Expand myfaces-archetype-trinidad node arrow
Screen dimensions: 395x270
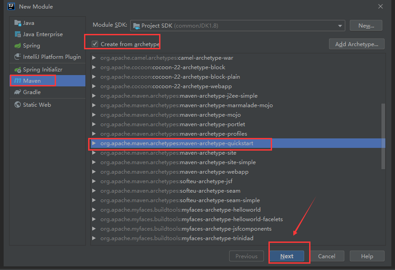pyautogui.click(x=94, y=238)
